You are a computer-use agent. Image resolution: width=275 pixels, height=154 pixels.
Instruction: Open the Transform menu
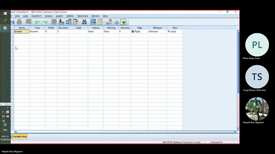37,16
